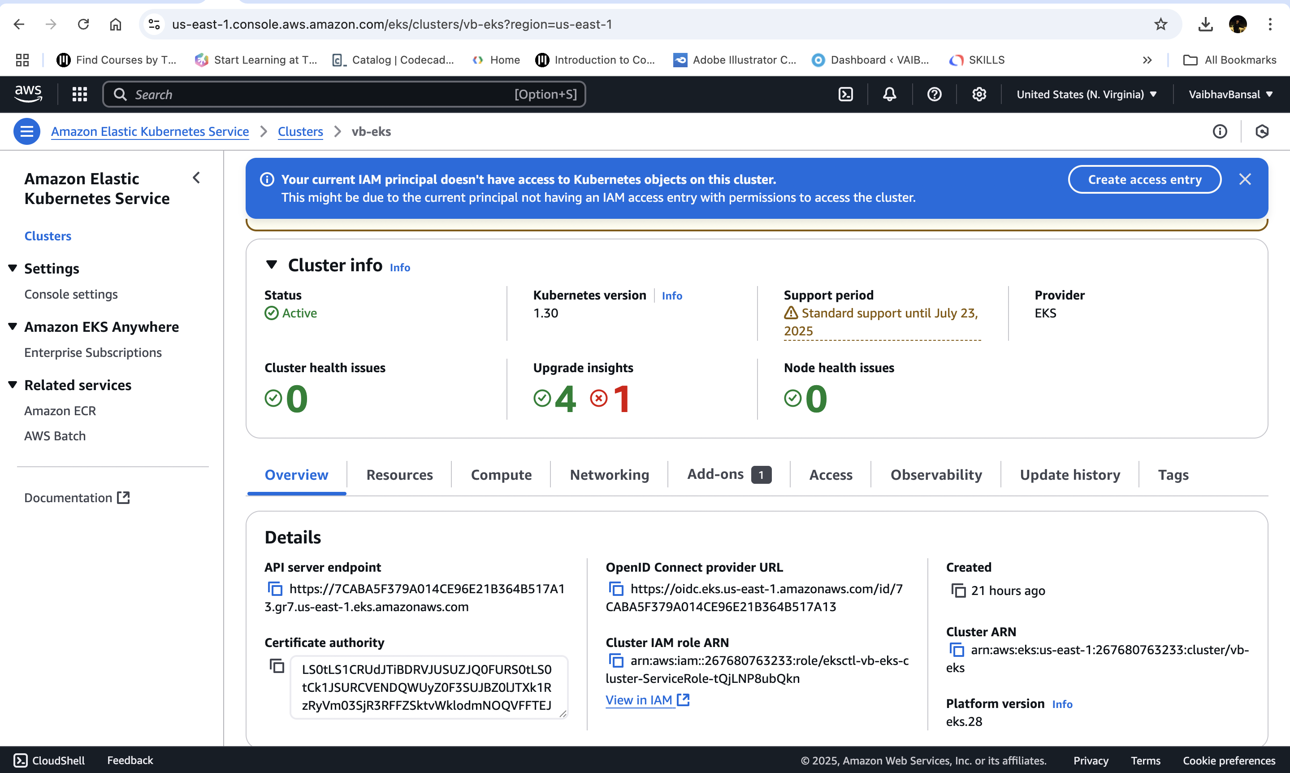Open Enterprise Subscriptions link
Image resolution: width=1290 pixels, height=773 pixels.
pyautogui.click(x=93, y=352)
